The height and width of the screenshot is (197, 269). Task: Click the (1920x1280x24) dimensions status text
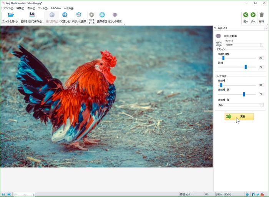[223, 194]
